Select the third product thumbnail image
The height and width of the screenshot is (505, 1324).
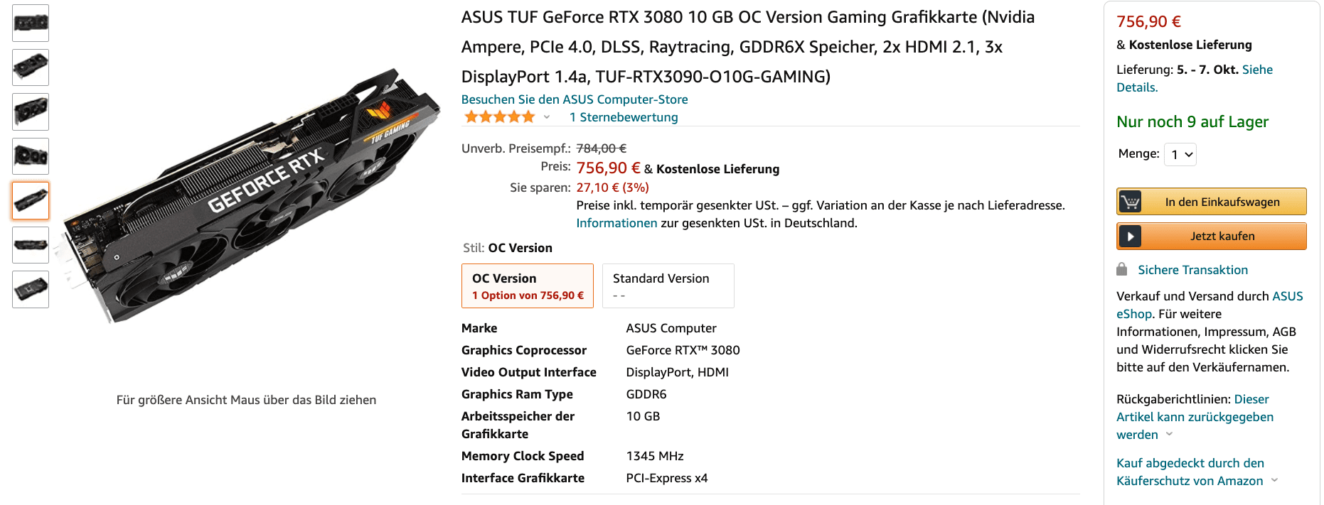point(31,112)
